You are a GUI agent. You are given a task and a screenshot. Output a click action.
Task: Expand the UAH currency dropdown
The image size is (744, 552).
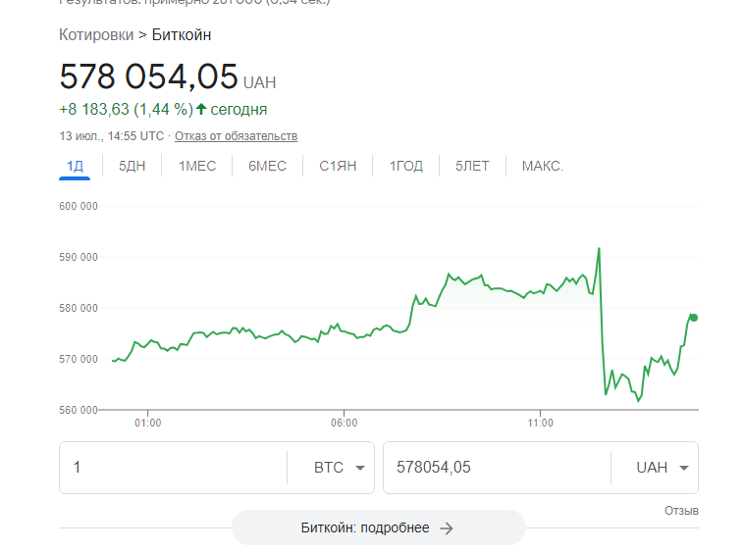(x=662, y=468)
